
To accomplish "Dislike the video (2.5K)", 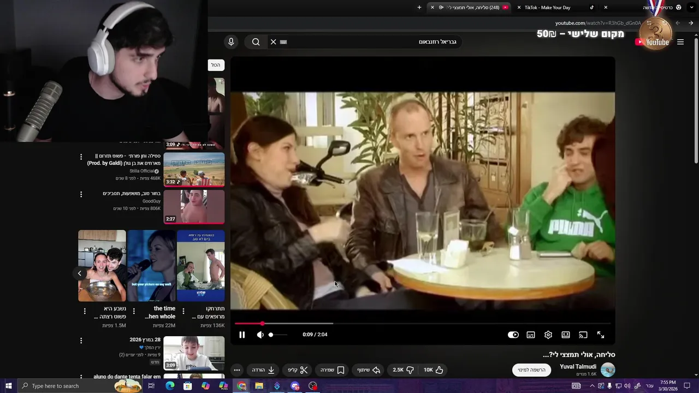I will tap(404, 370).
